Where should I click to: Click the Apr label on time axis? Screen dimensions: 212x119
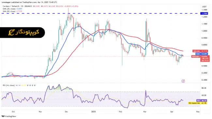(172, 112)
